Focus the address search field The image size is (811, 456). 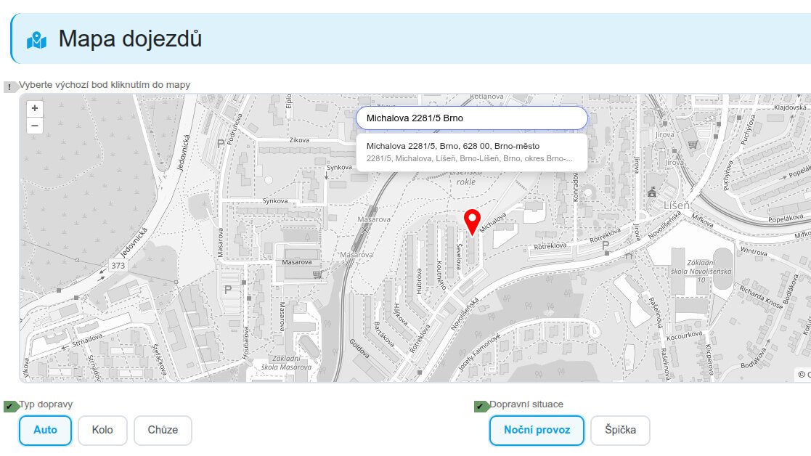click(x=471, y=118)
